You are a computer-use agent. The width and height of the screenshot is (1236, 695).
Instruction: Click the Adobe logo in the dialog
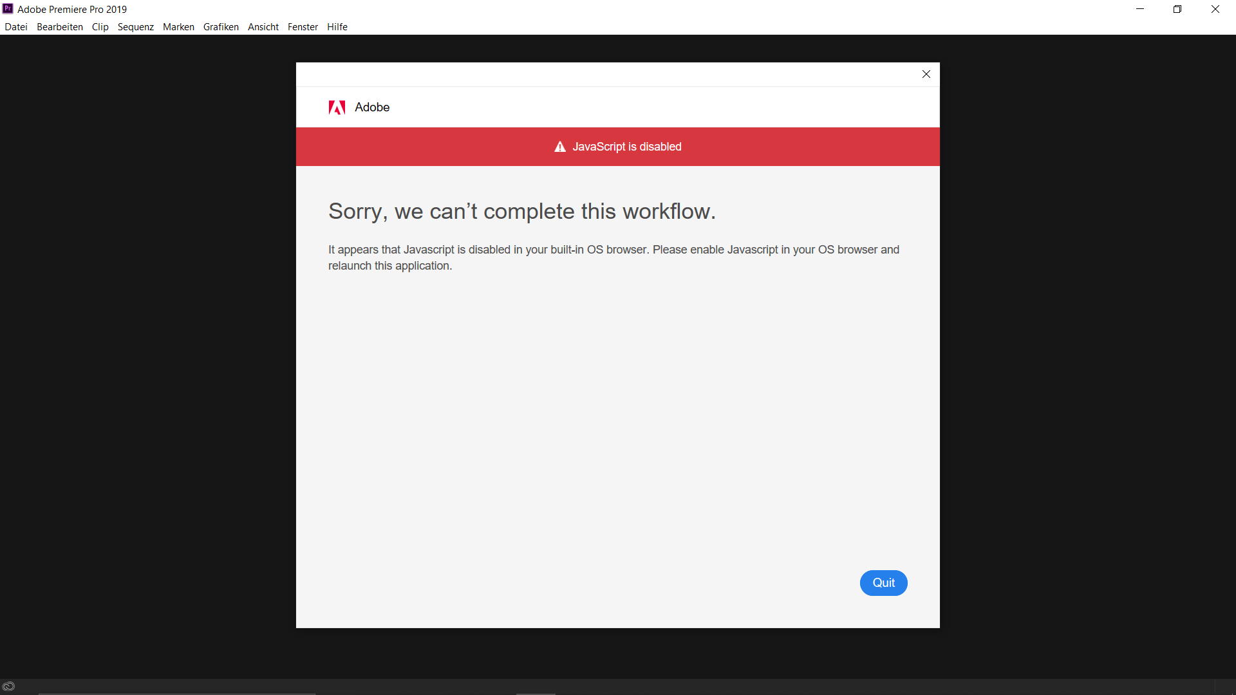point(337,107)
